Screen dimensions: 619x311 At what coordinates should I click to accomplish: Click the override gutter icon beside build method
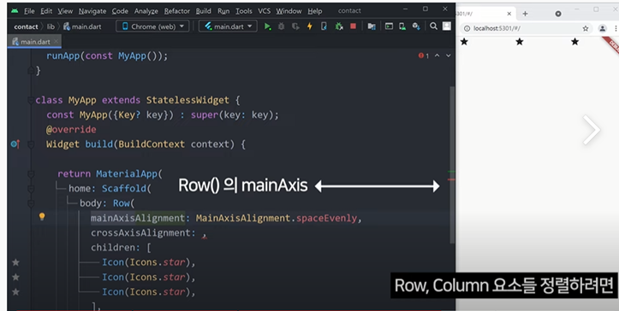(15, 144)
